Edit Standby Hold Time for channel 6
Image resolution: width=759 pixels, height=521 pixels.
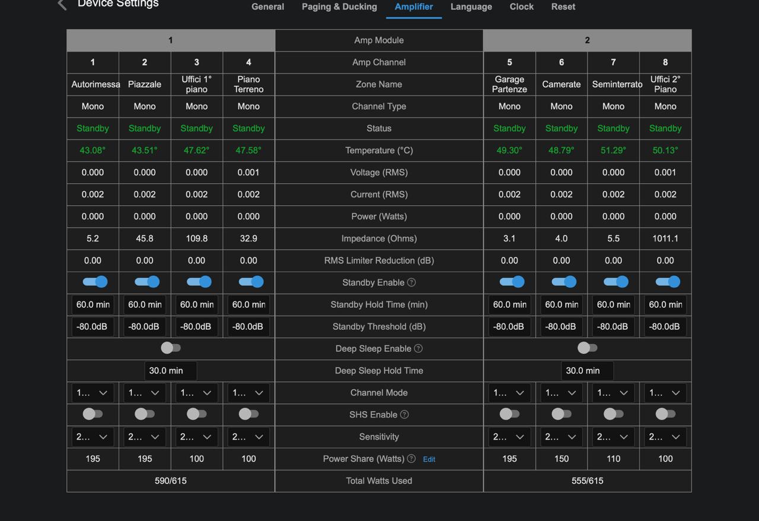point(562,304)
